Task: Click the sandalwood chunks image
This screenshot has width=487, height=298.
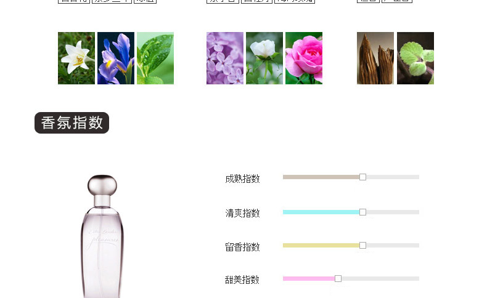Action: [x=375, y=58]
